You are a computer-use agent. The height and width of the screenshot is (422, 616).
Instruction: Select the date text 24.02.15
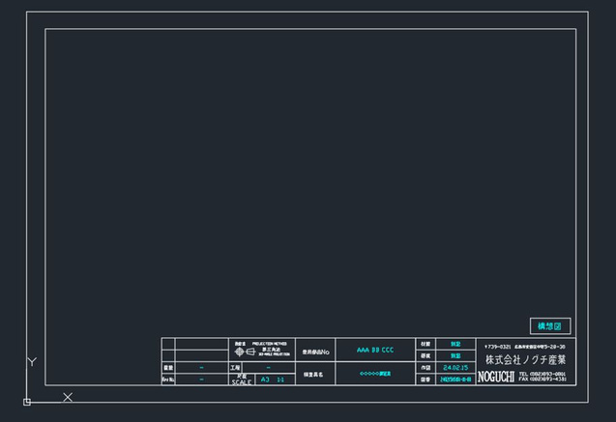click(x=455, y=368)
